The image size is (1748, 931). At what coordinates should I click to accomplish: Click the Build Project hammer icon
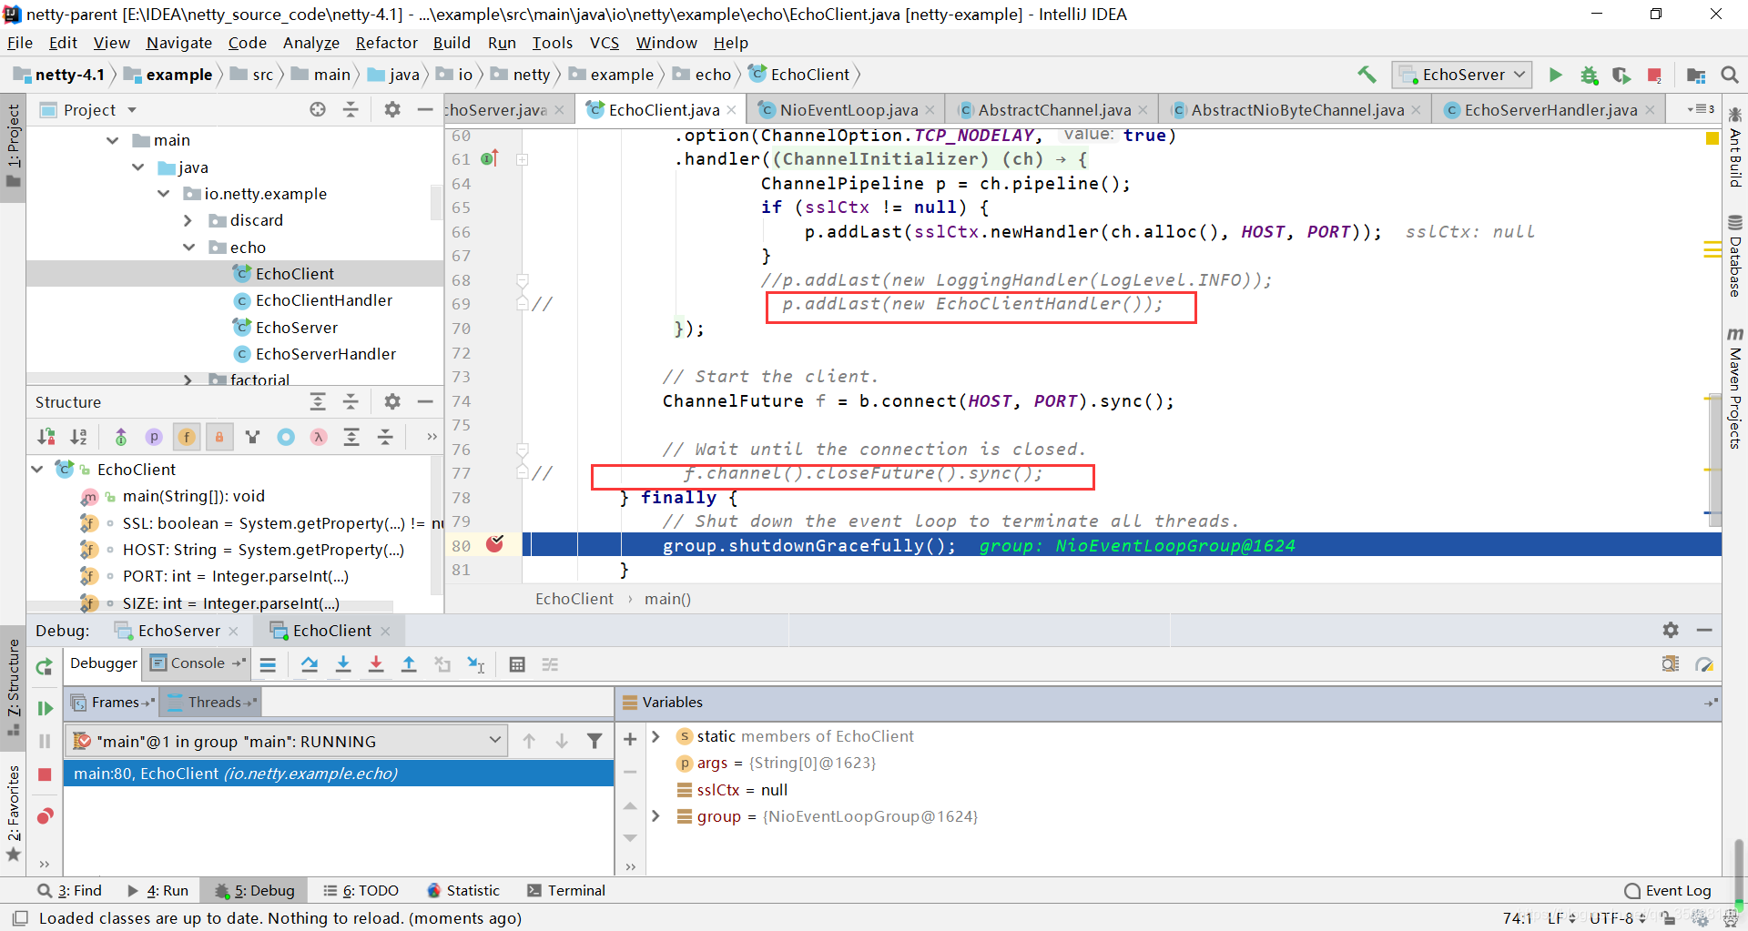tap(1367, 75)
